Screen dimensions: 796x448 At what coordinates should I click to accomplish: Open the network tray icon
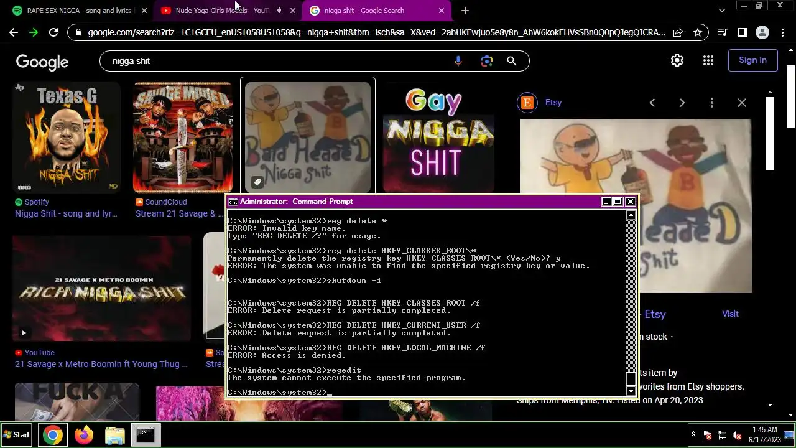722,435
